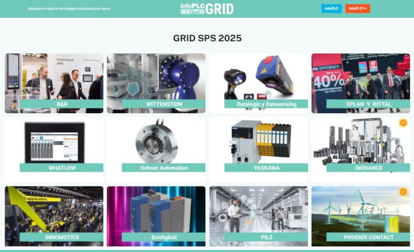Click the orange badge on INOVANCE card
The image size is (414, 252).
pyautogui.click(x=403, y=122)
